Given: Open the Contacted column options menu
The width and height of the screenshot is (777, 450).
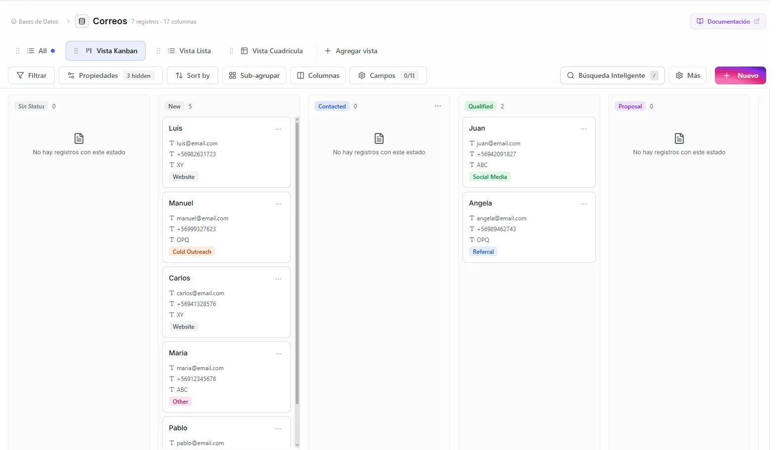Looking at the screenshot, I should (x=438, y=106).
